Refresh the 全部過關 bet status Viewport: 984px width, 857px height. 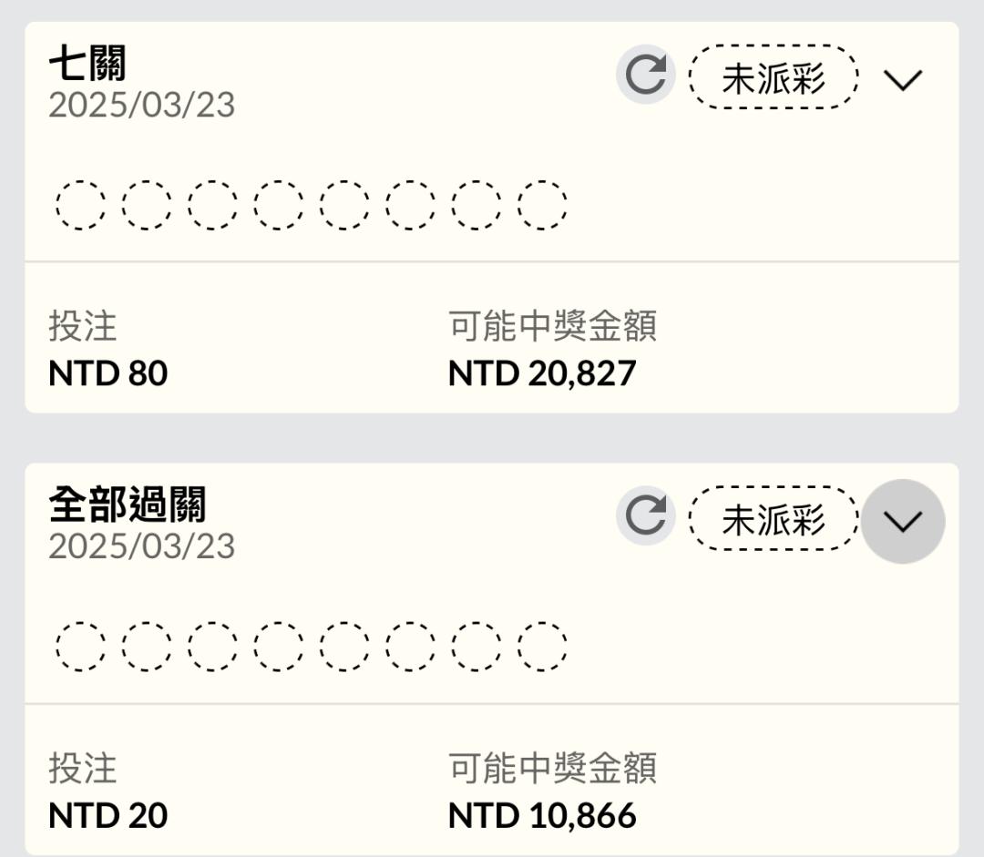click(x=645, y=517)
